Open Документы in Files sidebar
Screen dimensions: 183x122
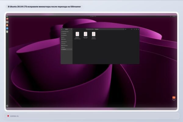[66, 42]
